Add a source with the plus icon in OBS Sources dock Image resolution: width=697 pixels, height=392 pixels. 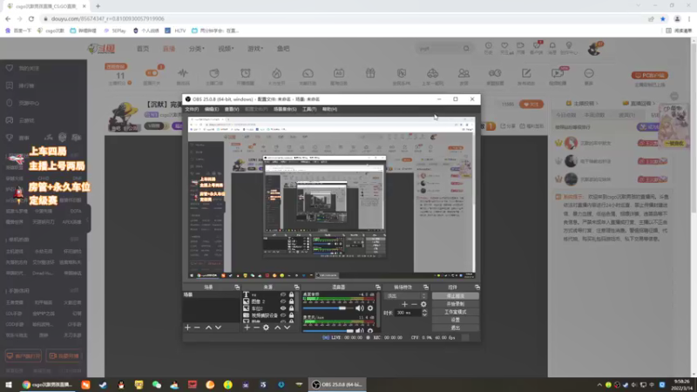tap(247, 328)
